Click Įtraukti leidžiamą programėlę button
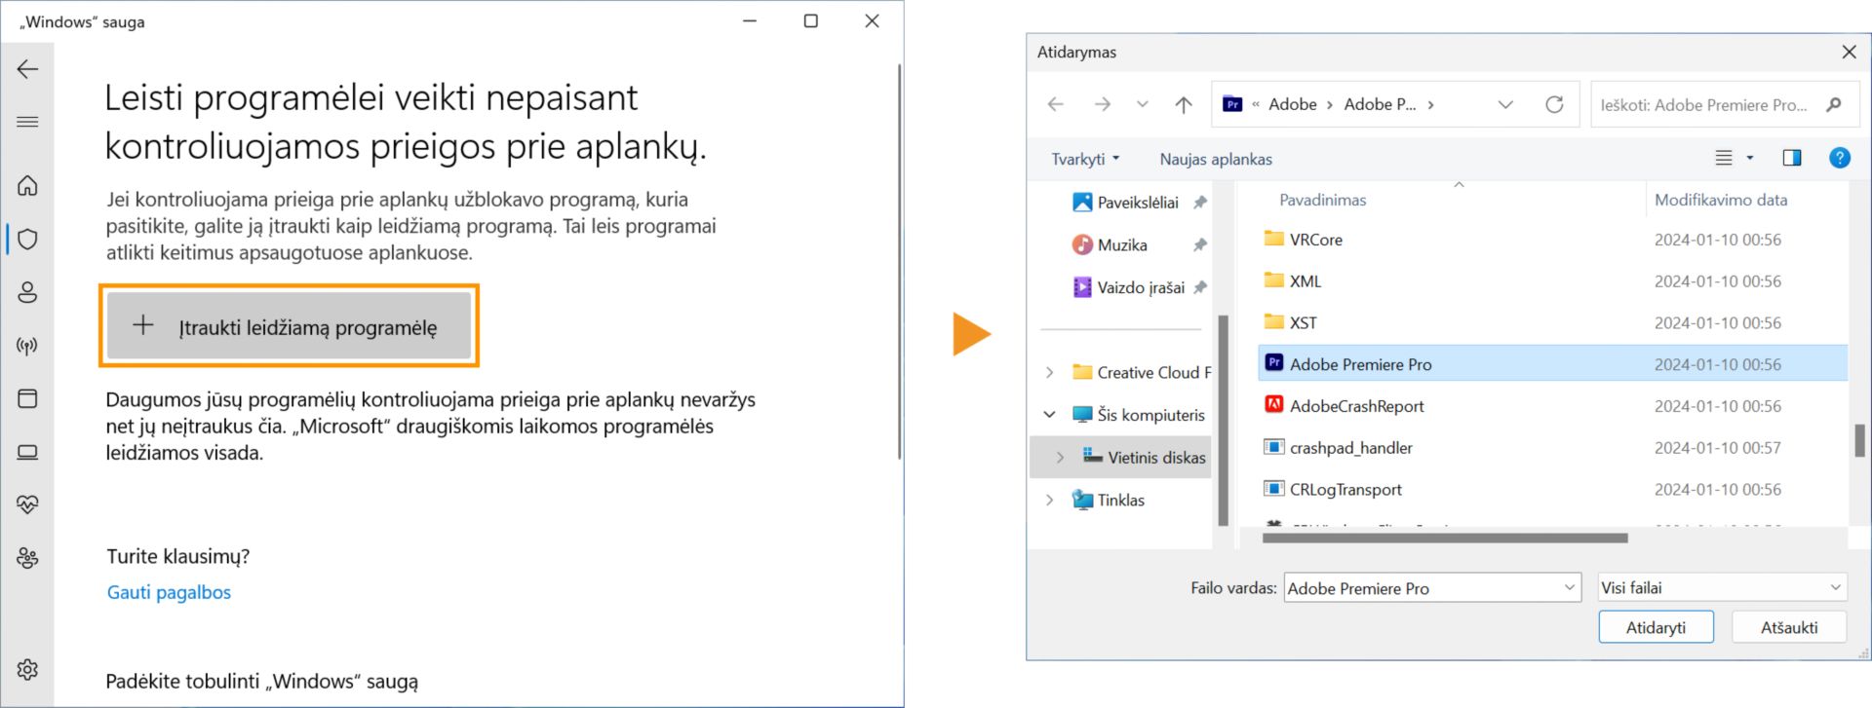This screenshot has width=1872, height=708. (289, 326)
